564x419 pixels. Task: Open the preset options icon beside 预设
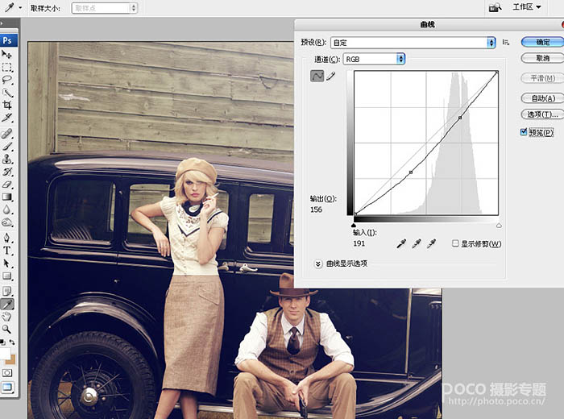tap(506, 42)
